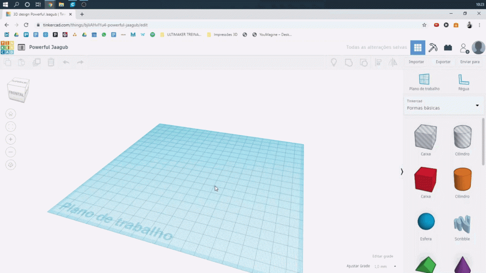
Task: Click the fit all in view button
Action: click(x=10, y=127)
